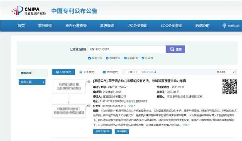This screenshot has height=141, width=242.
Task: Click the 申请公布日 value 2021.12.21
Action: tap(178, 87)
